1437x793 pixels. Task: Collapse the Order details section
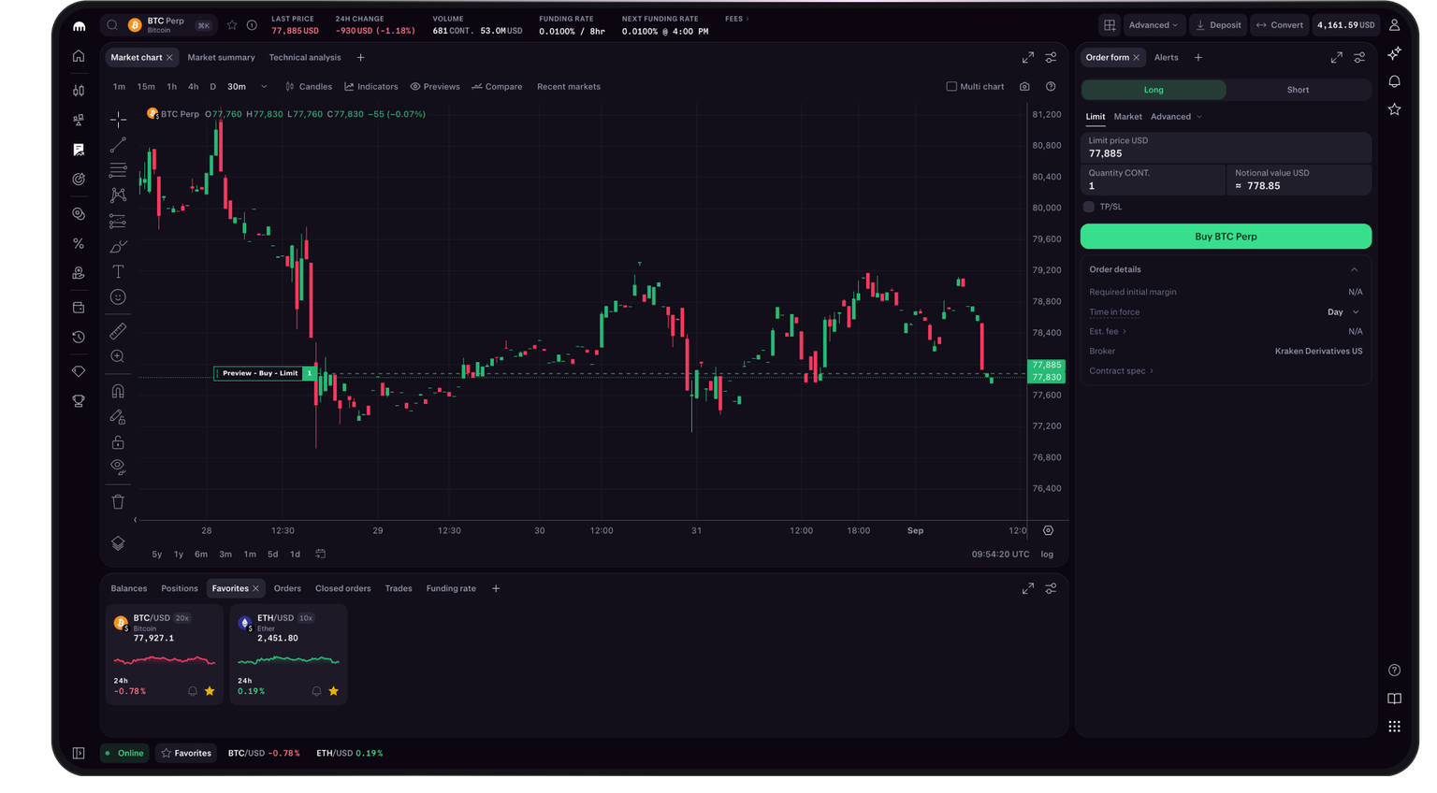[x=1354, y=270]
